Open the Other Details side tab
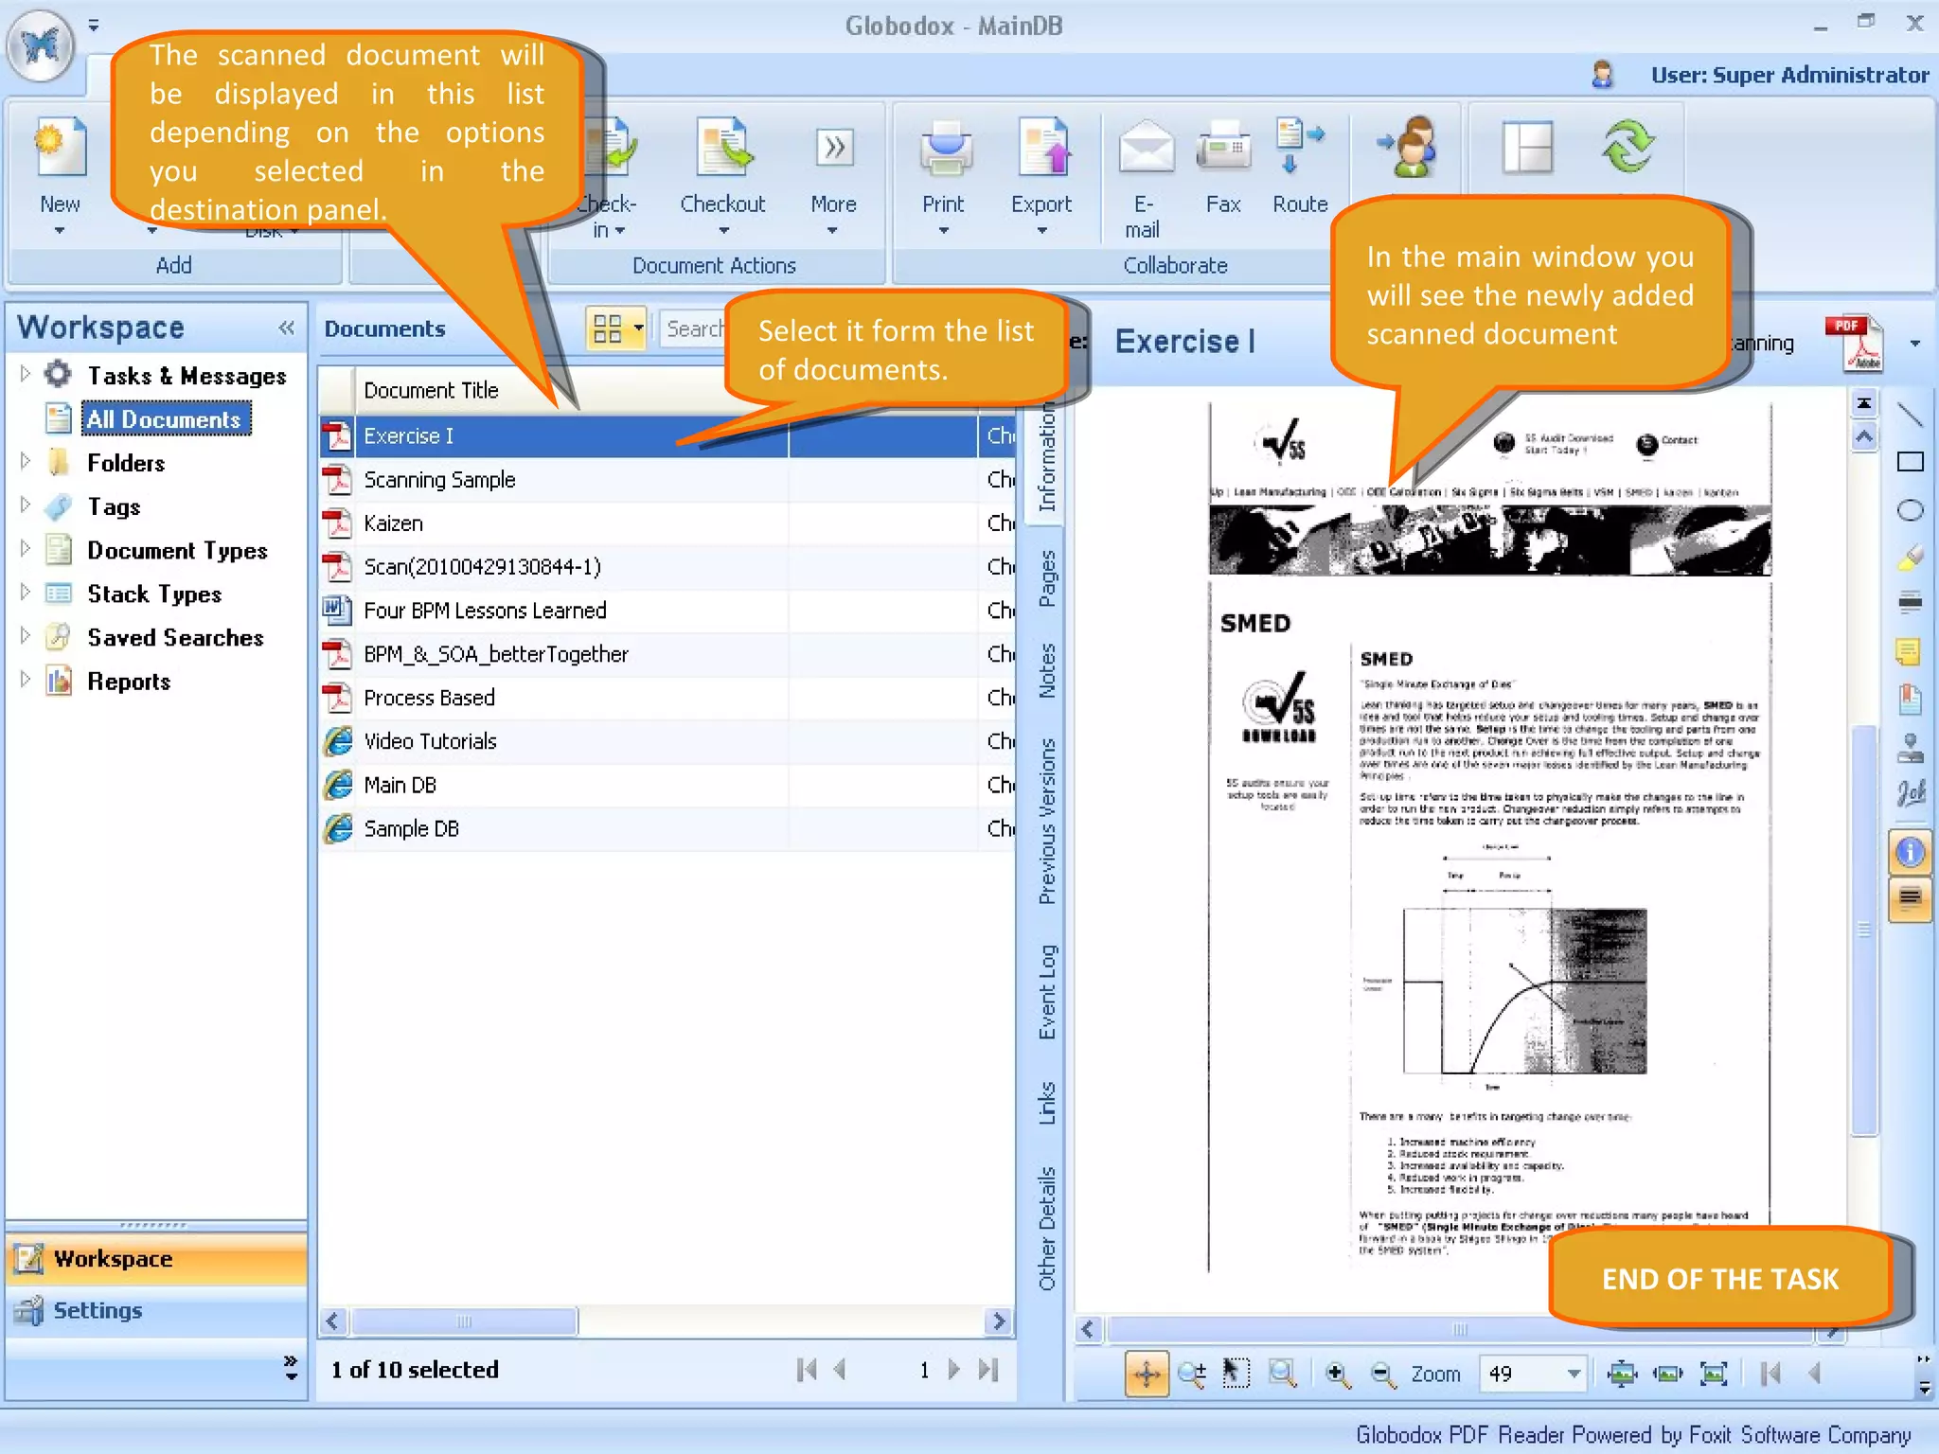 pos(1046,1228)
